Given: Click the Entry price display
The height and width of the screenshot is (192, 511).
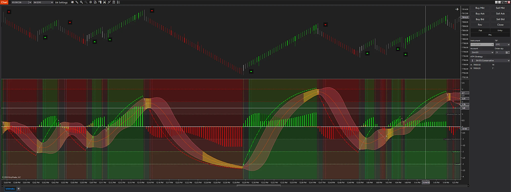Looking at the screenshot, I should (x=500, y=31).
